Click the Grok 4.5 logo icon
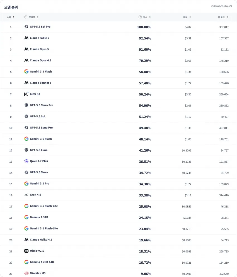237x277 pixels. coord(26,195)
